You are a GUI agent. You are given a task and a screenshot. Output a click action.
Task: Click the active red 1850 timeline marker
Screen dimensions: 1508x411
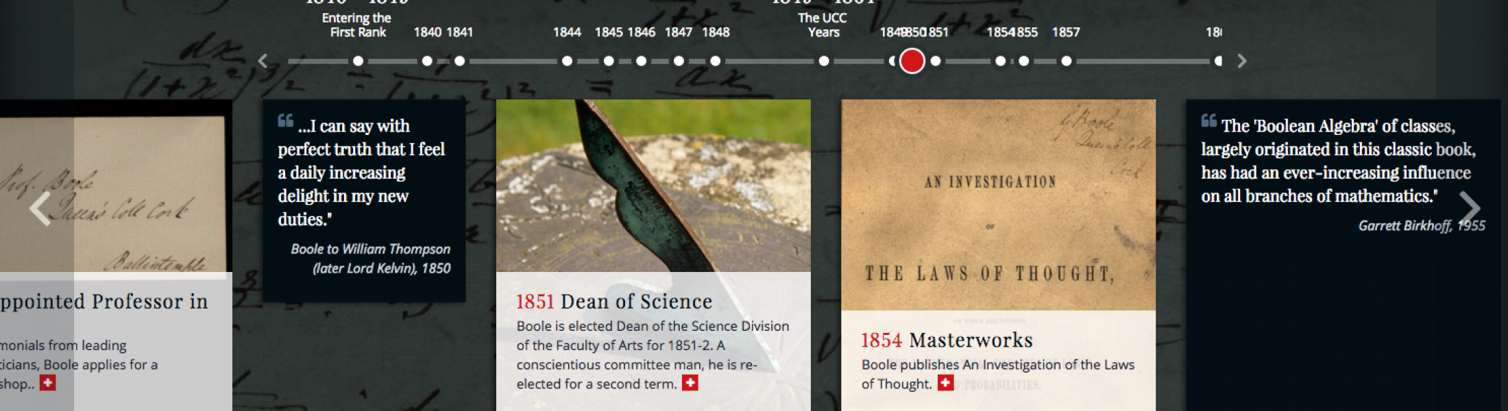coord(912,61)
